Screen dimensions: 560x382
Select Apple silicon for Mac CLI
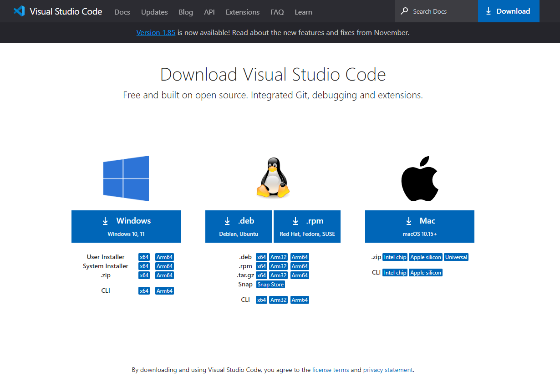point(426,273)
